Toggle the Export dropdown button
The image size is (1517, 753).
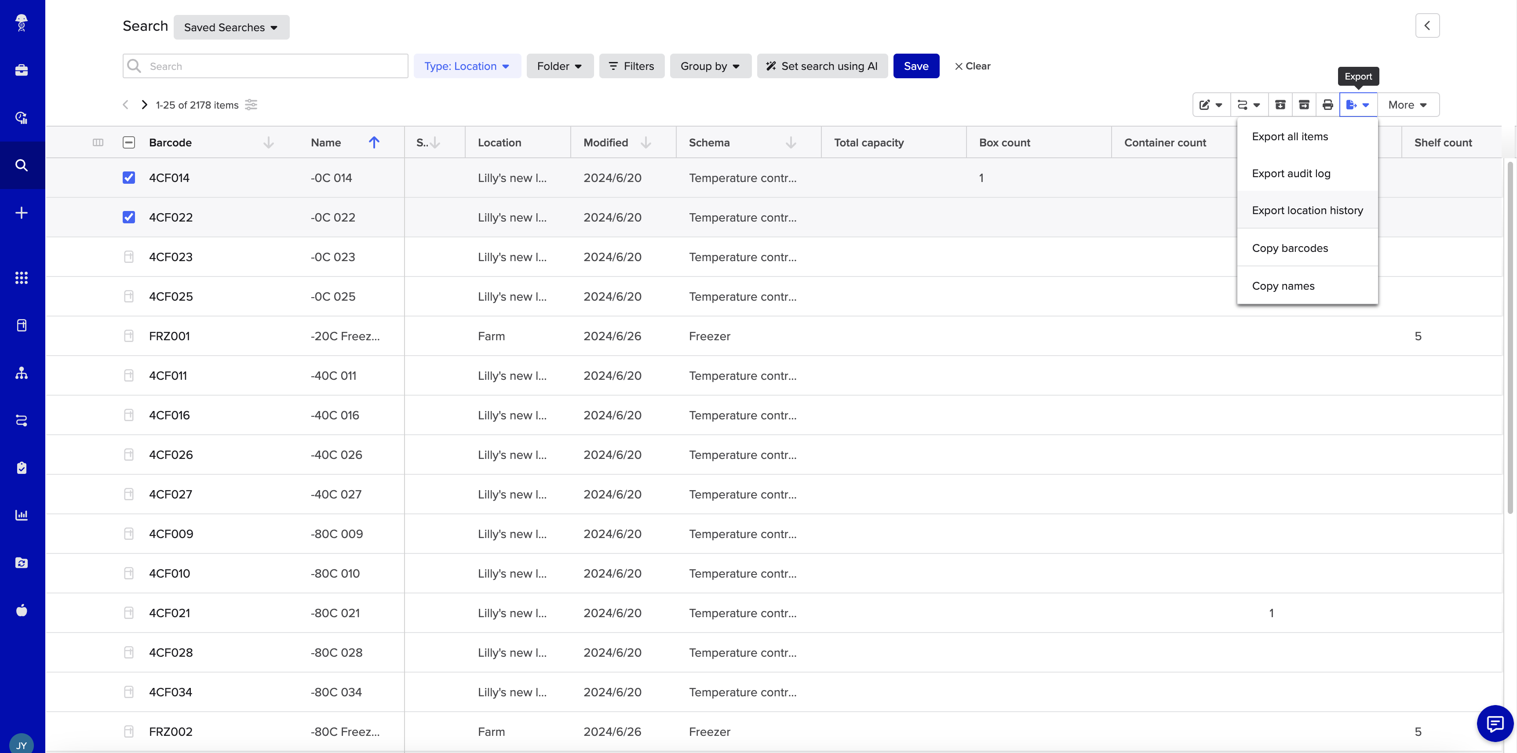(1358, 105)
